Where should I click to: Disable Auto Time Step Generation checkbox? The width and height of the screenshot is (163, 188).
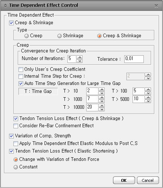point(21,84)
